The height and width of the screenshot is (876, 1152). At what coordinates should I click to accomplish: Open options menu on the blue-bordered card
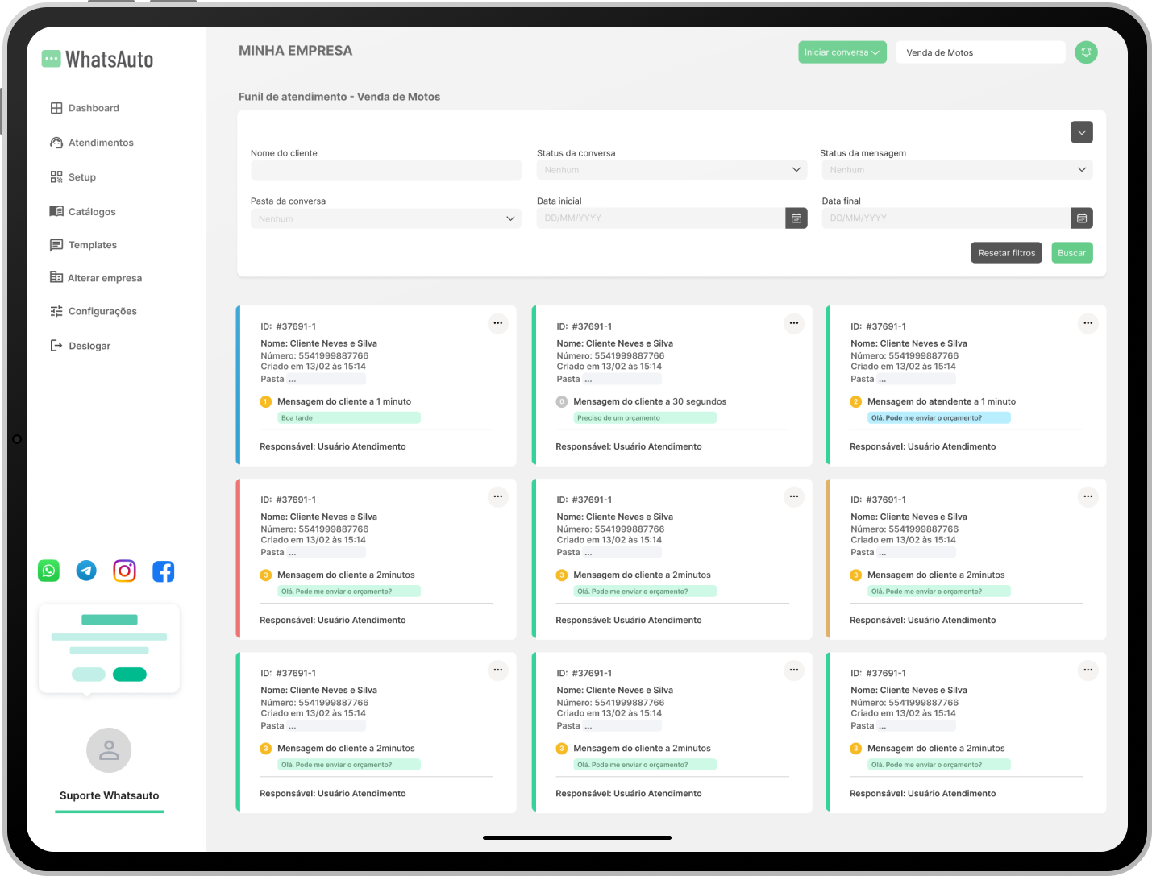point(497,323)
